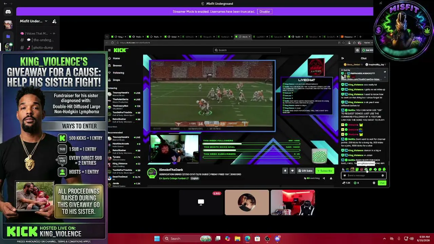434x244 pixels.
Task: Click the invite people icon in Discord
Action: point(54,21)
